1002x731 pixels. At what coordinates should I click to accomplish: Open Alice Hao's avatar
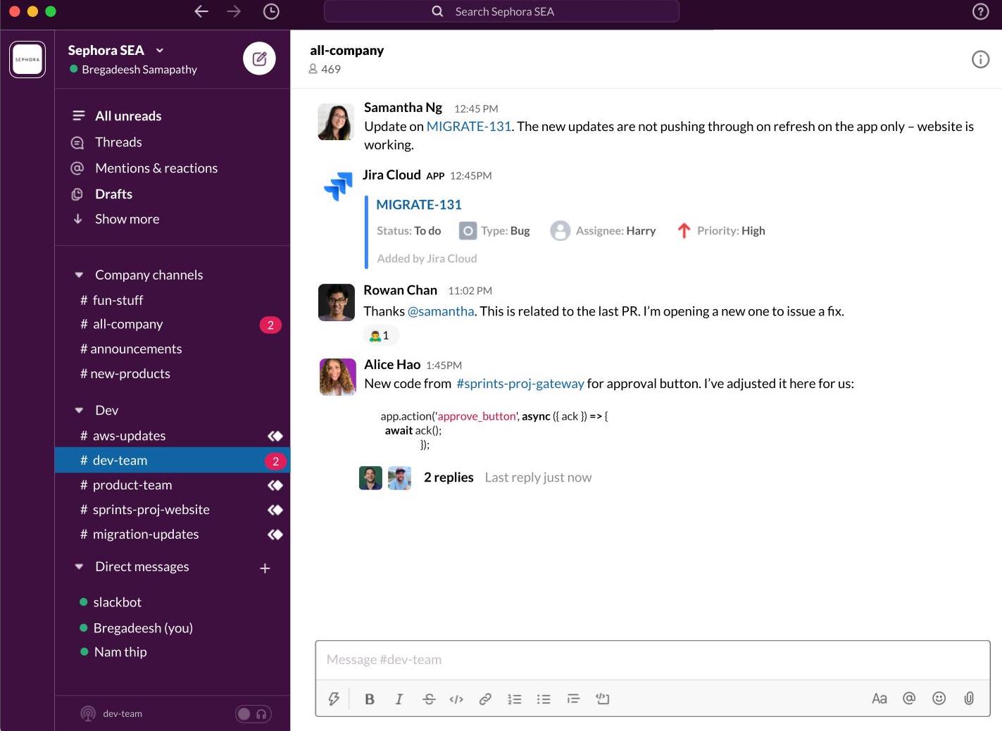(337, 377)
